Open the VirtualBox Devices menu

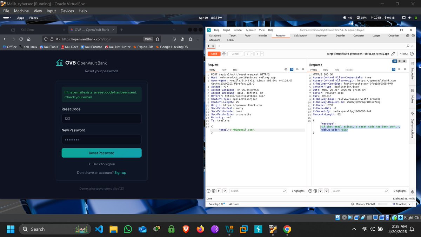tap(67, 11)
